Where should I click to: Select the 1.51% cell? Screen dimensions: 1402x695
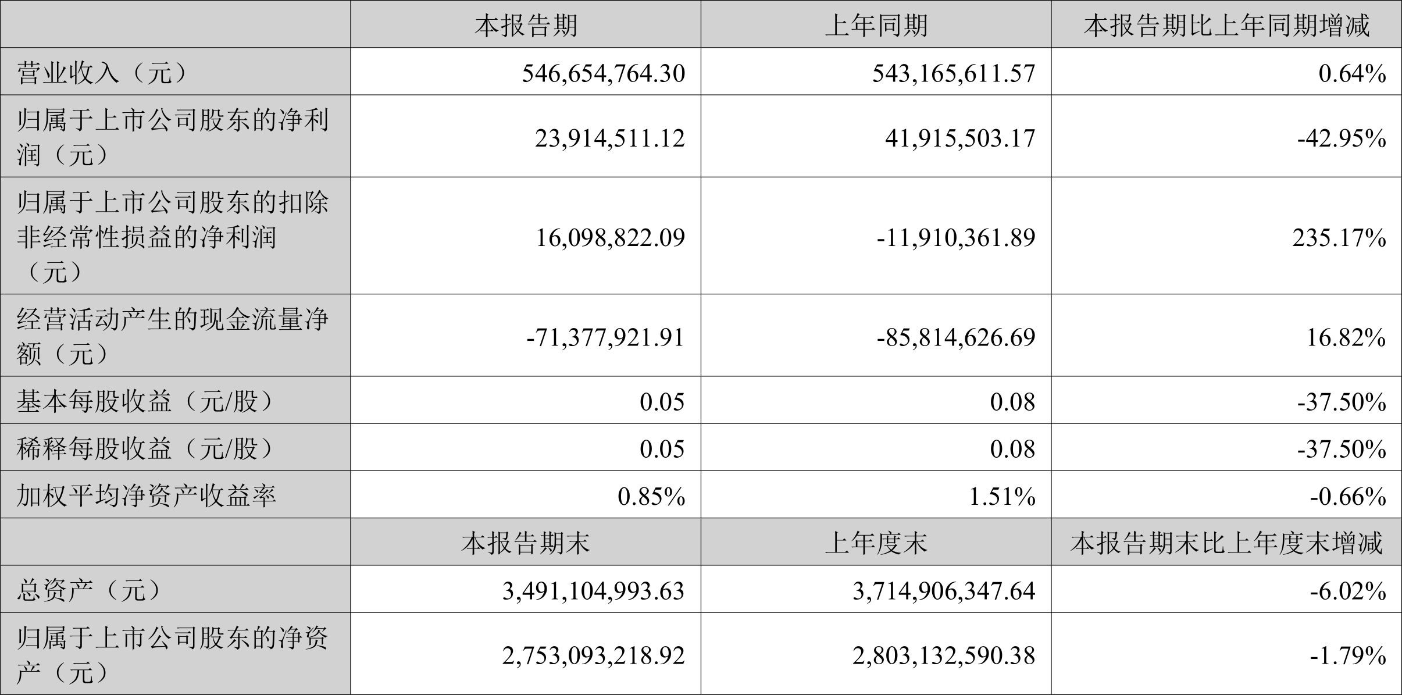[1003, 496]
